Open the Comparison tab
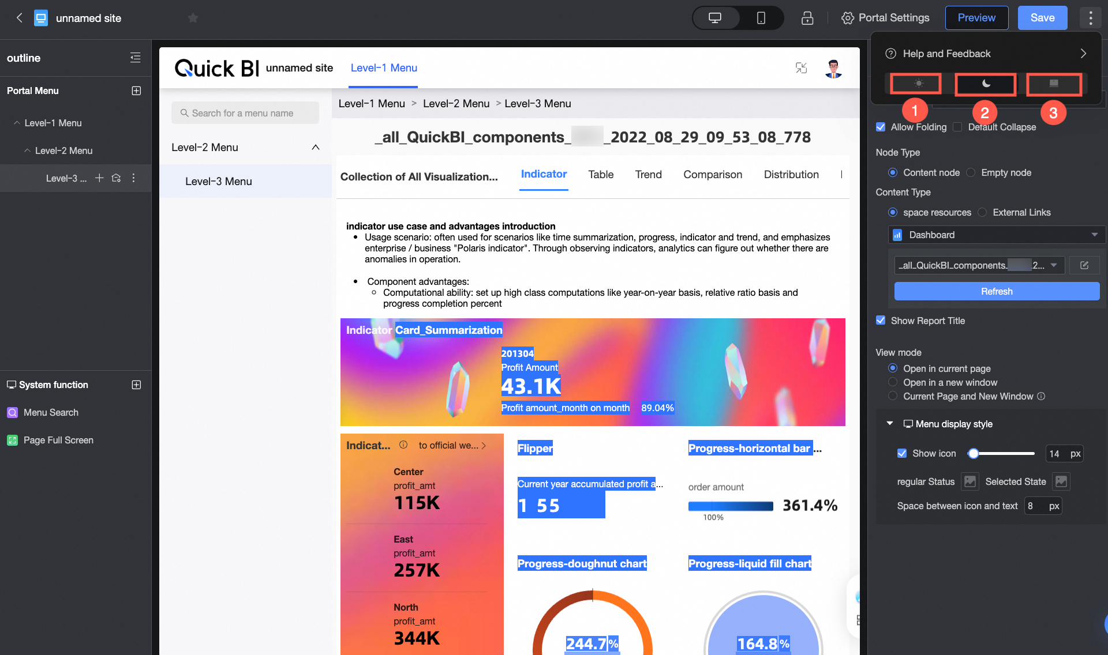 pos(712,174)
